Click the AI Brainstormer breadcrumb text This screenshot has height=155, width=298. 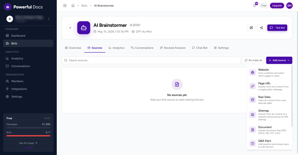(104, 6)
